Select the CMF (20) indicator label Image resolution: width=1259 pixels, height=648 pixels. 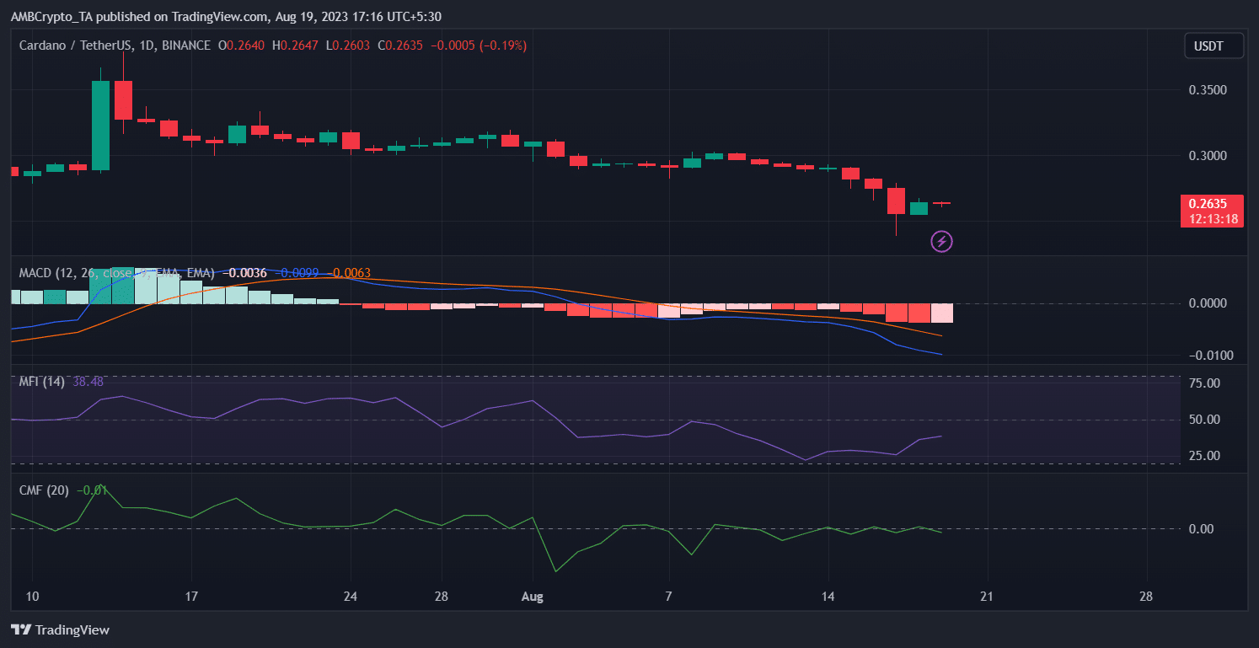[44, 490]
